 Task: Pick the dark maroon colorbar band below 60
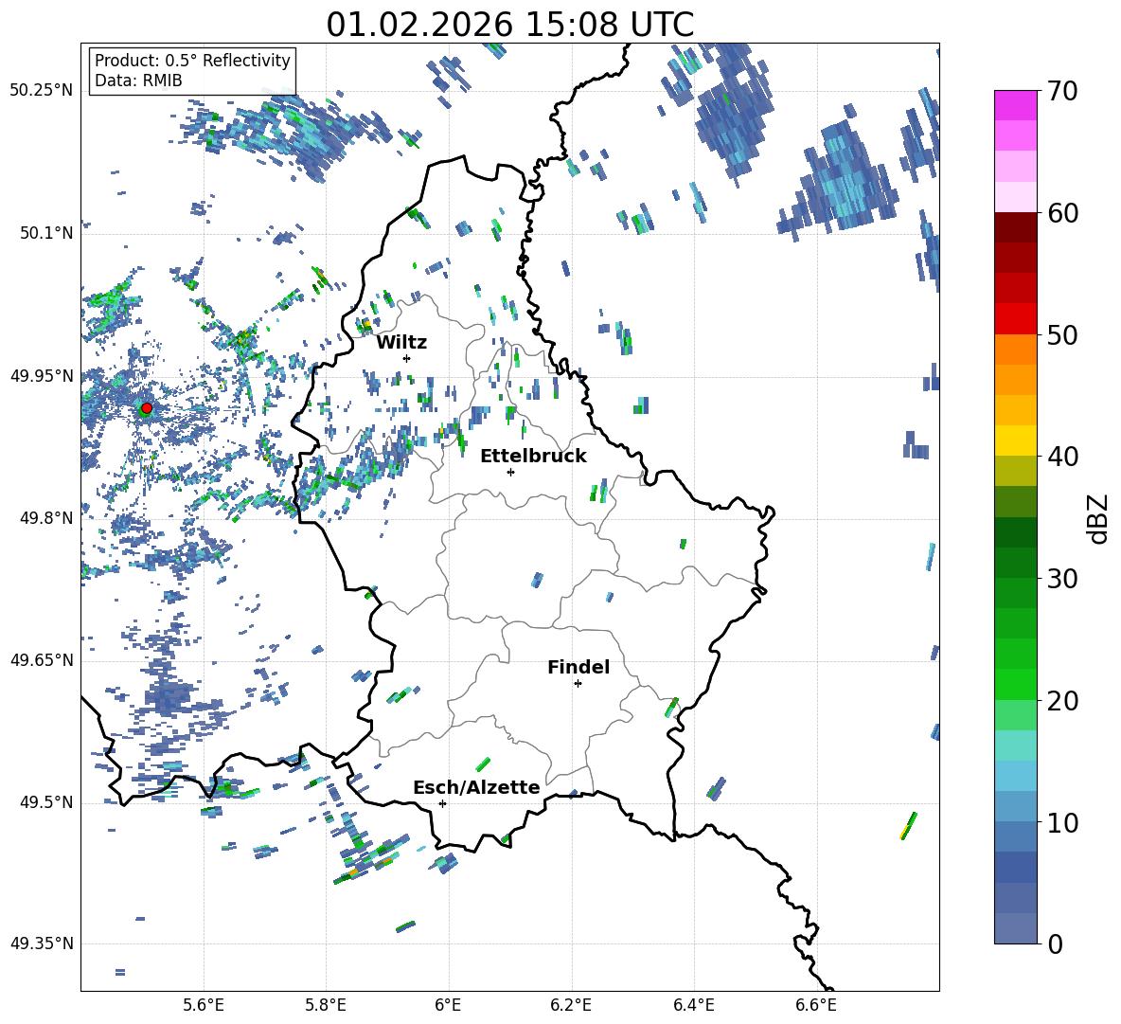coord(1016,227)
